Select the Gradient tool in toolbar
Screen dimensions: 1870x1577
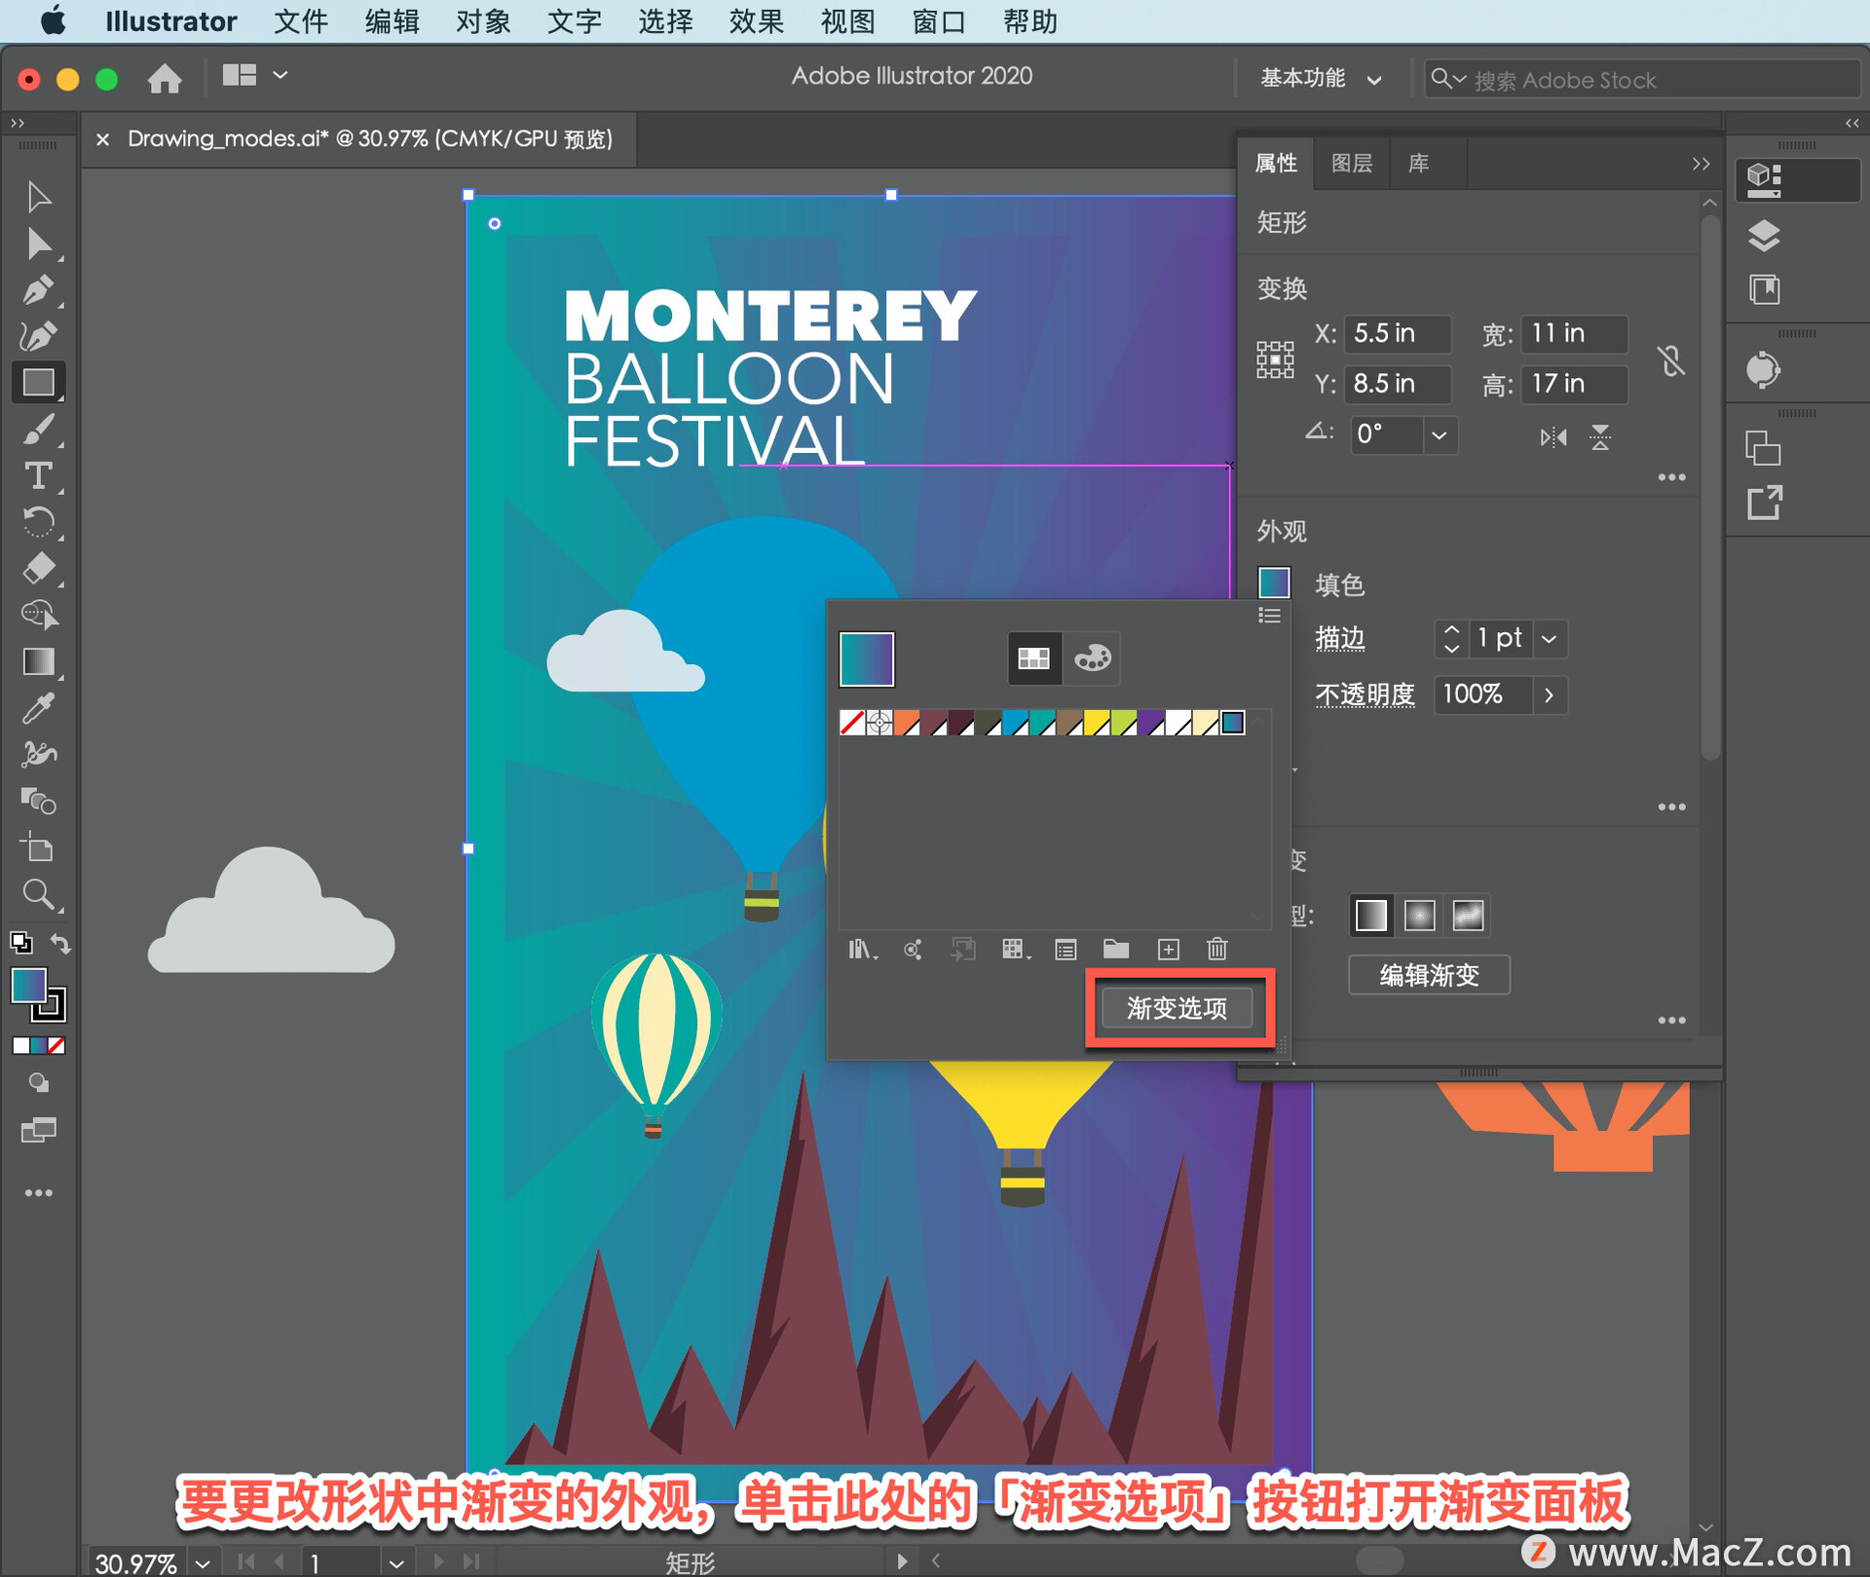tap(38, 661)
